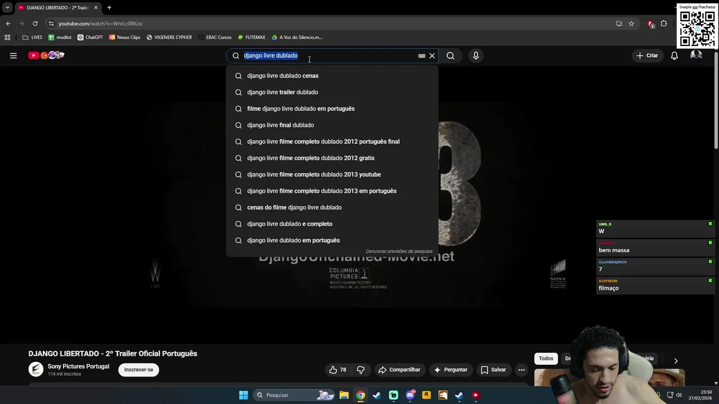Select the Todos filter chip
Image resolution: width=719 pixels, height=404 pixels.
tap(546, 359)
